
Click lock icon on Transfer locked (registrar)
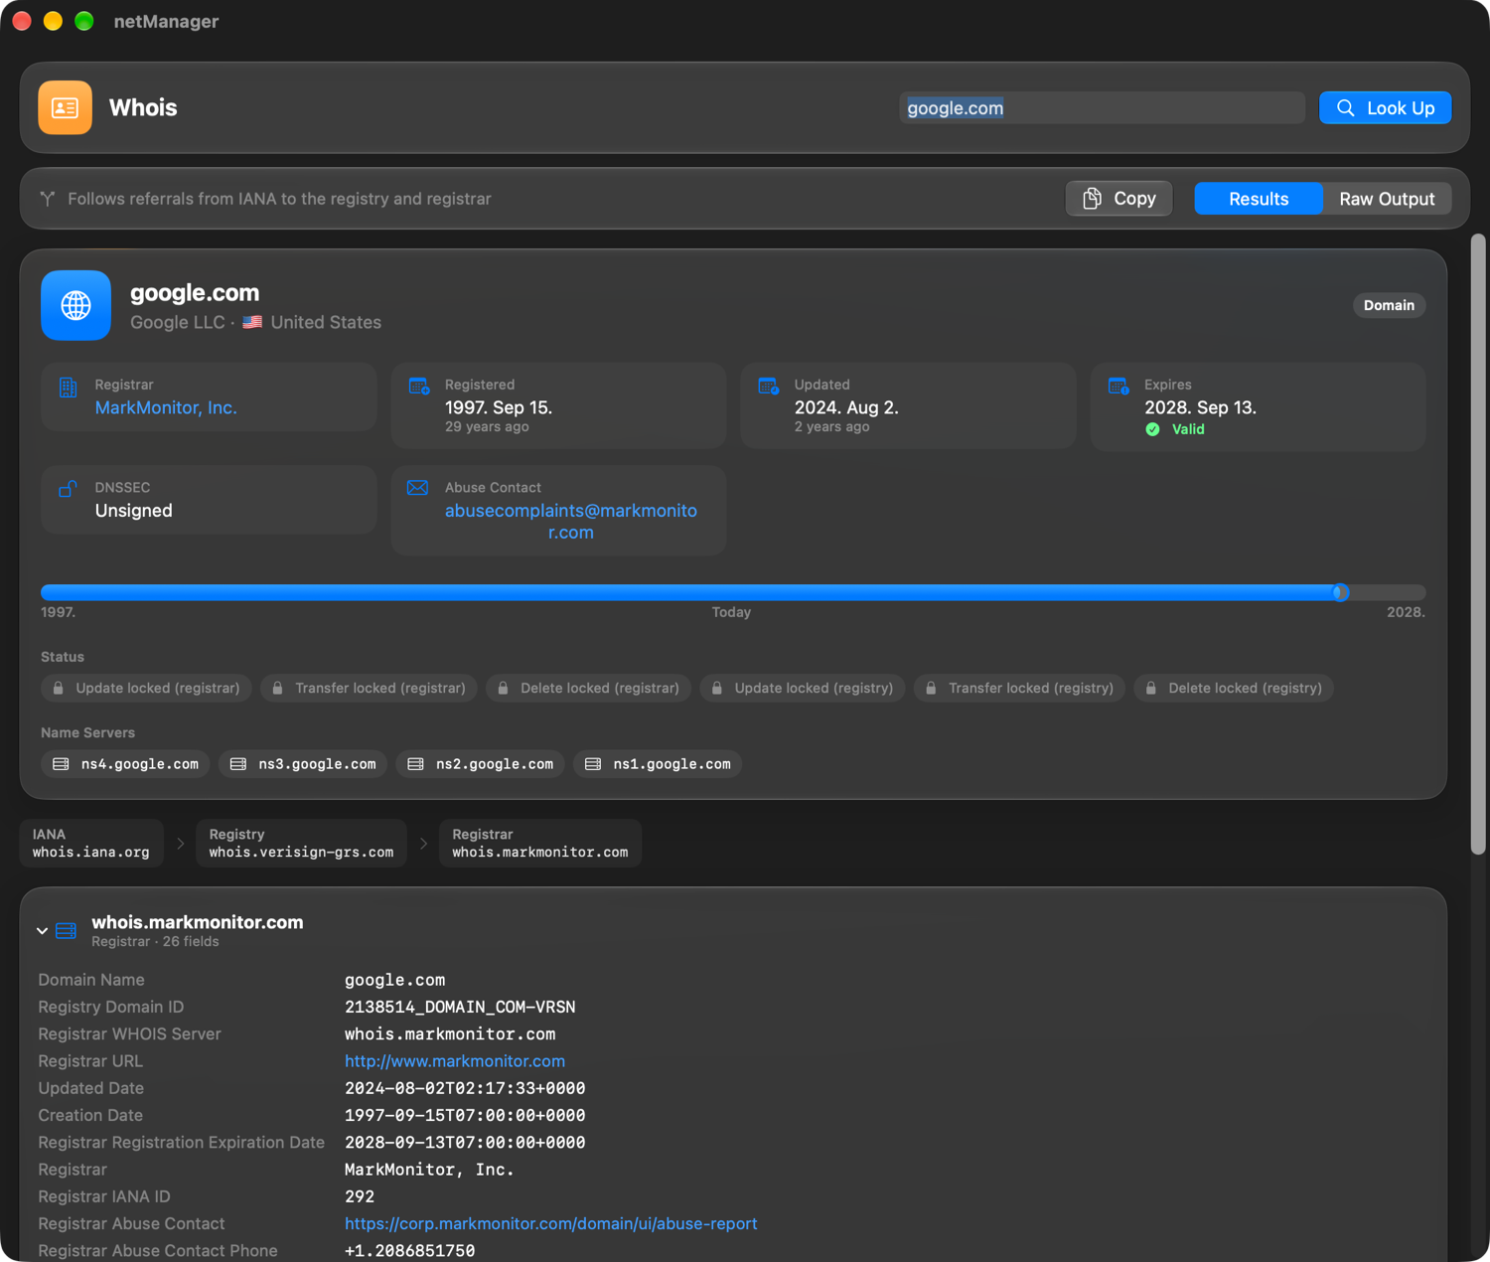pos(278,688)
